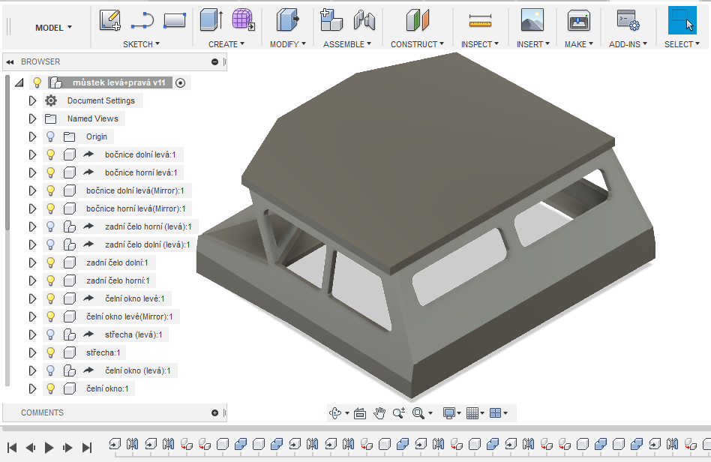The height and width of the screenshot is (462, 711).
Task: Click the Scripts and Add-Ins icon
Action: click(627, 20)
